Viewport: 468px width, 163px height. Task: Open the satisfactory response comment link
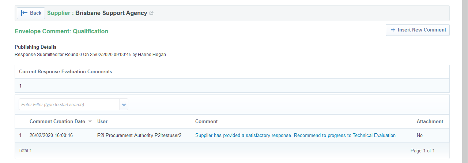click(295, 136)
